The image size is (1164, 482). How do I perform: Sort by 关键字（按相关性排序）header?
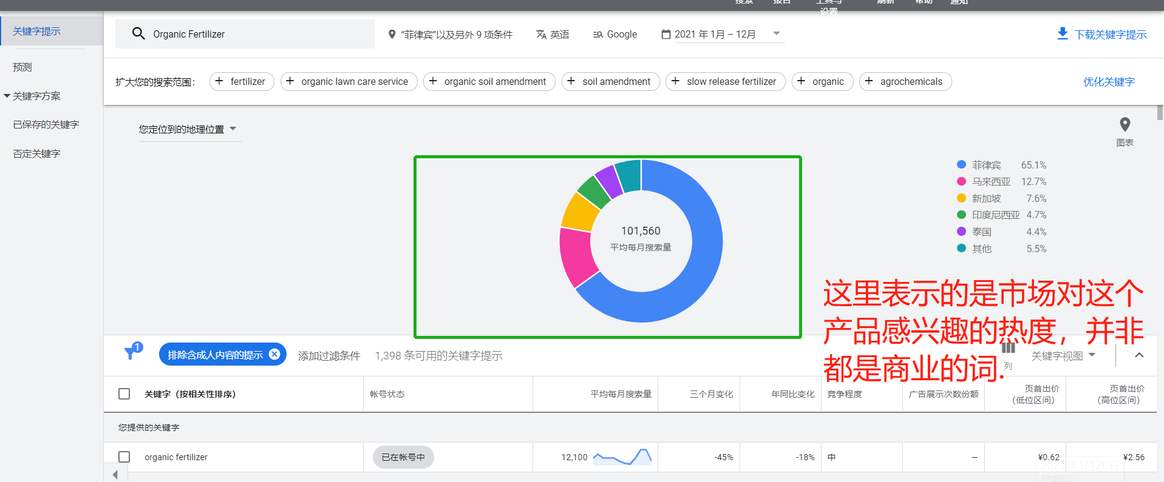click(190, 394)
